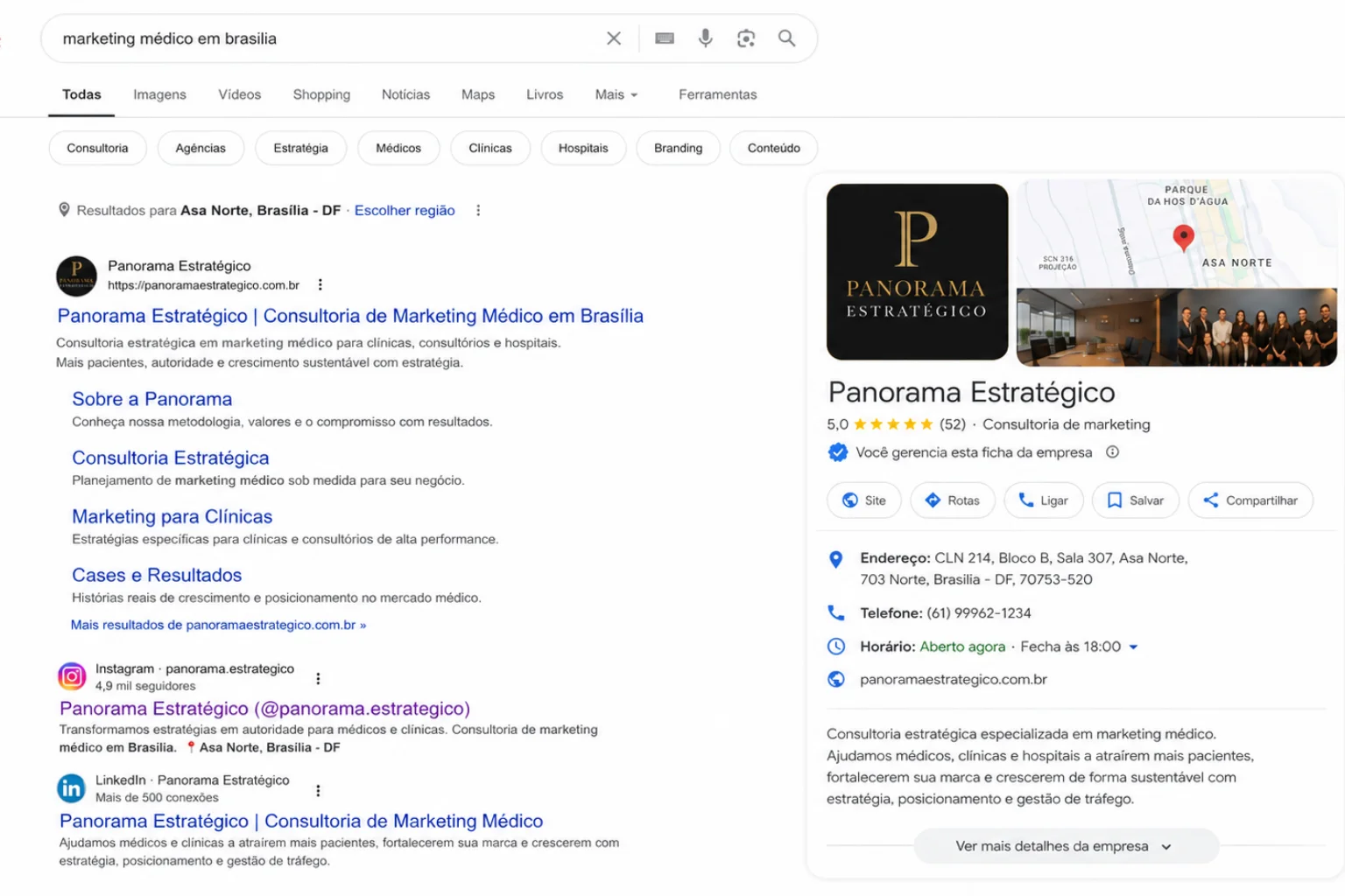Open the @panorama.estrategico Instagram result title
Viewport: 1345px width, 896px height.
point(264,709)
